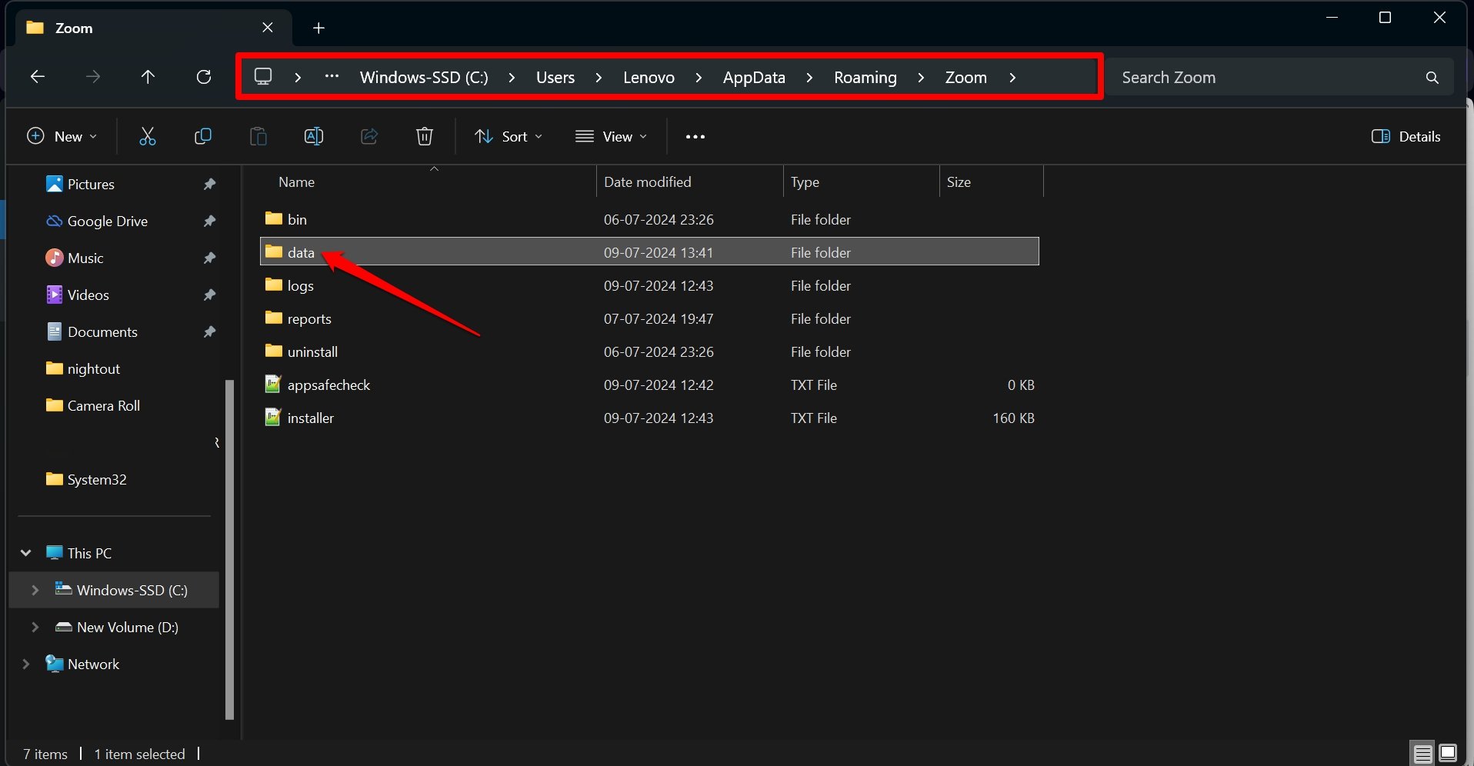The height and width of the screenshot is (766, 1474).
Task: Click the Paste icon
Action: coord(258,136)
